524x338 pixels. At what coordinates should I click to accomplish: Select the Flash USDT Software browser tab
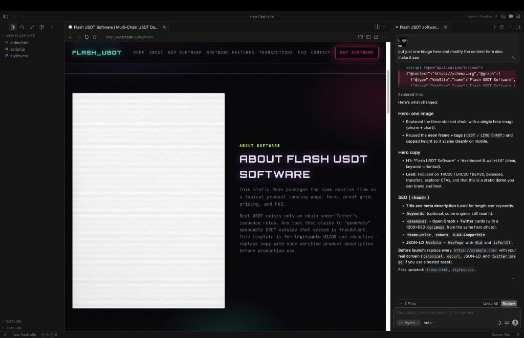tap(116, 27)
